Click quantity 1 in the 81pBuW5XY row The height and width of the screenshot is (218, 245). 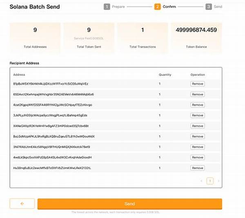pos(160,84)
